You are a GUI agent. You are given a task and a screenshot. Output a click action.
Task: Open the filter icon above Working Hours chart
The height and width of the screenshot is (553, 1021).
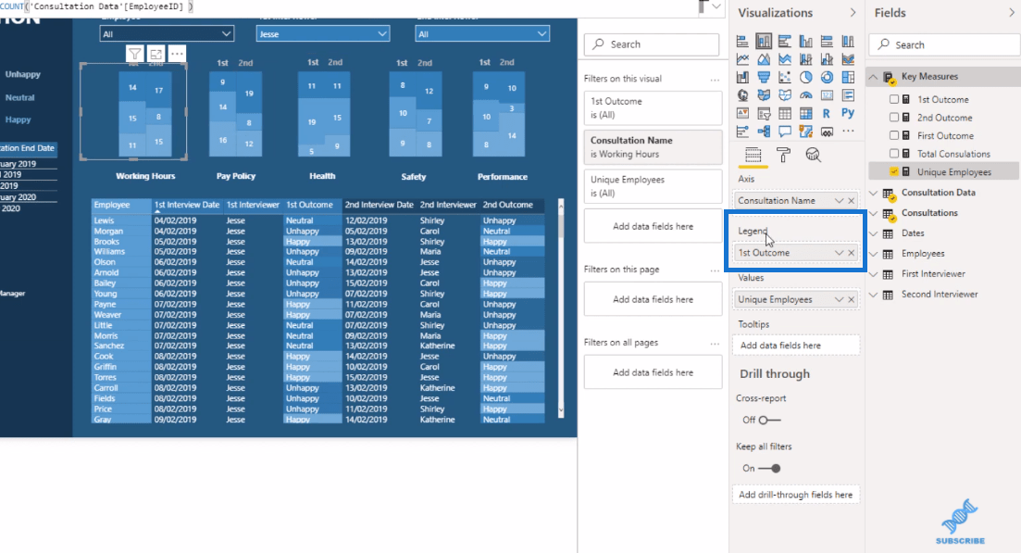134,54
